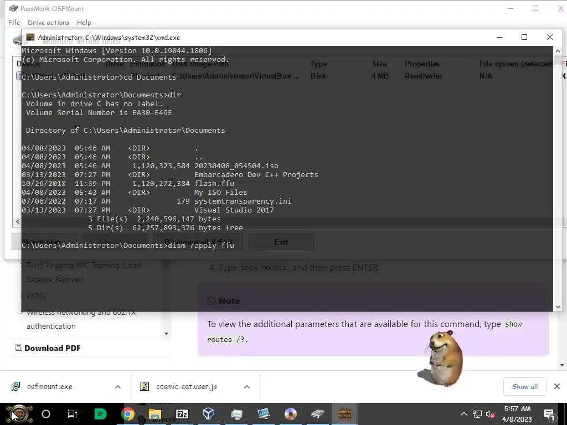Click the Exit button in OSFMount
Screen dimensions: 567x425
coord(281,242)
